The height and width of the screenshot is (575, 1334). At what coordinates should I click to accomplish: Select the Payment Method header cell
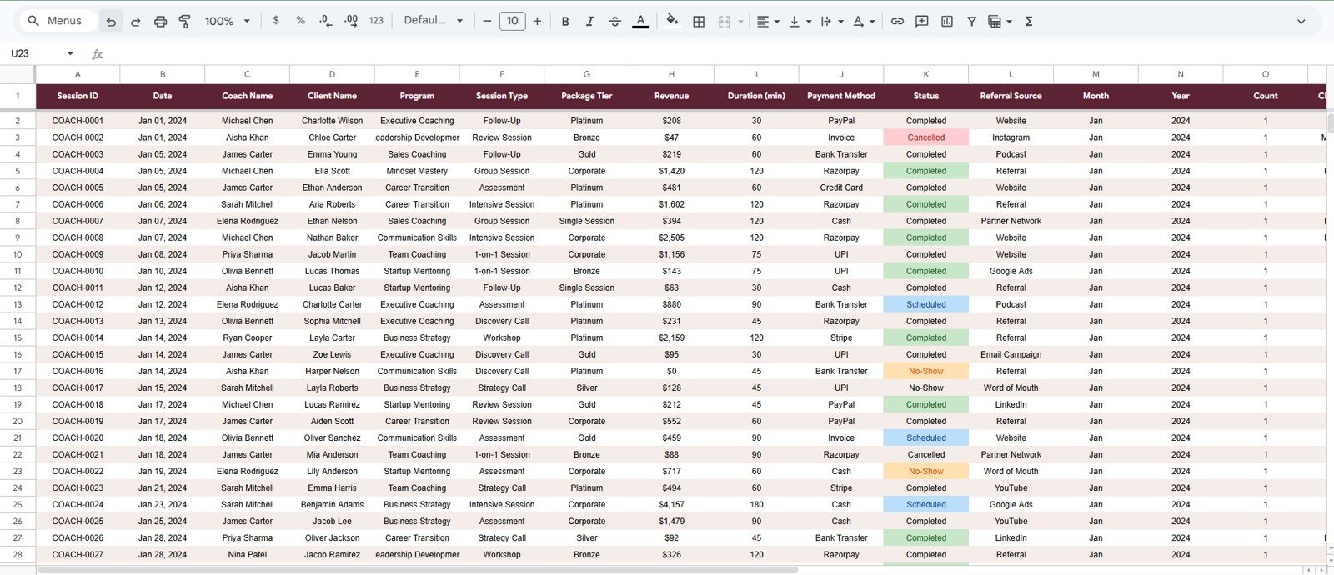841,96
